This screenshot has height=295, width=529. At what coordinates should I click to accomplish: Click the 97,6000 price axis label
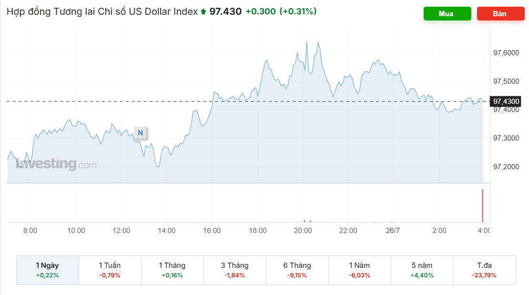pyautogui.click(x=506, y=53)
